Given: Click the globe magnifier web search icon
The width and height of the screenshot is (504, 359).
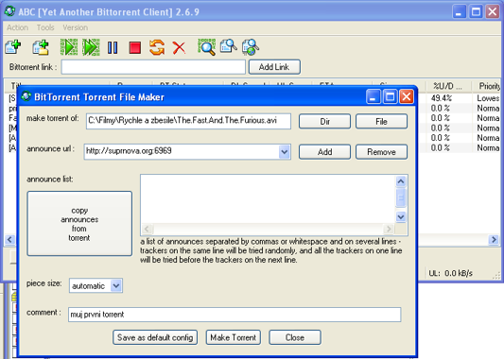Looking at the screenshot, I should coord(251,47).
